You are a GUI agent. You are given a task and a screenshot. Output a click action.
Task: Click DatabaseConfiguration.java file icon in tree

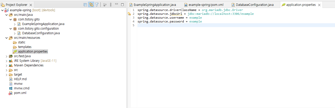[19, 33]
